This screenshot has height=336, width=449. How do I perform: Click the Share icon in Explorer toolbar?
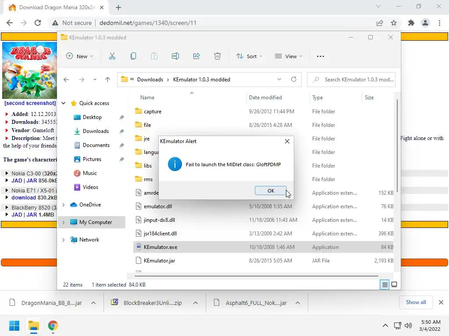pyautogui.click(x=196, y=56)
